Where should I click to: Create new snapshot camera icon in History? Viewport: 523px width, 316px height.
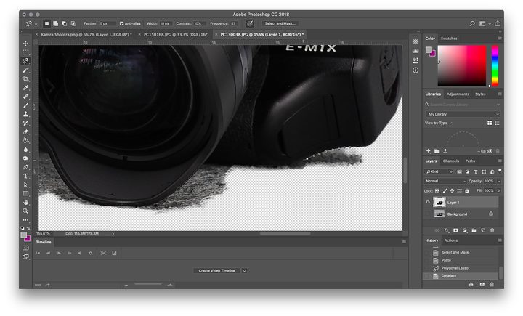[482, 284]
